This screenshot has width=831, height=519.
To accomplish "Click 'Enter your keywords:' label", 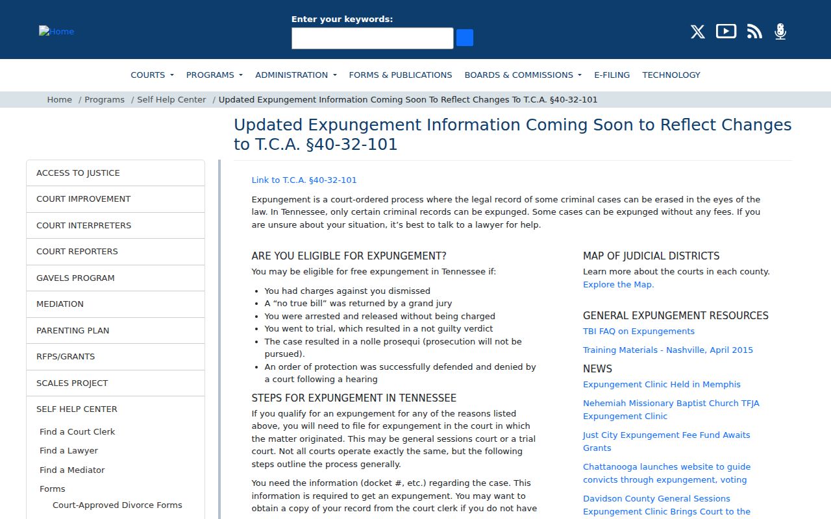I will pos(342,19).
